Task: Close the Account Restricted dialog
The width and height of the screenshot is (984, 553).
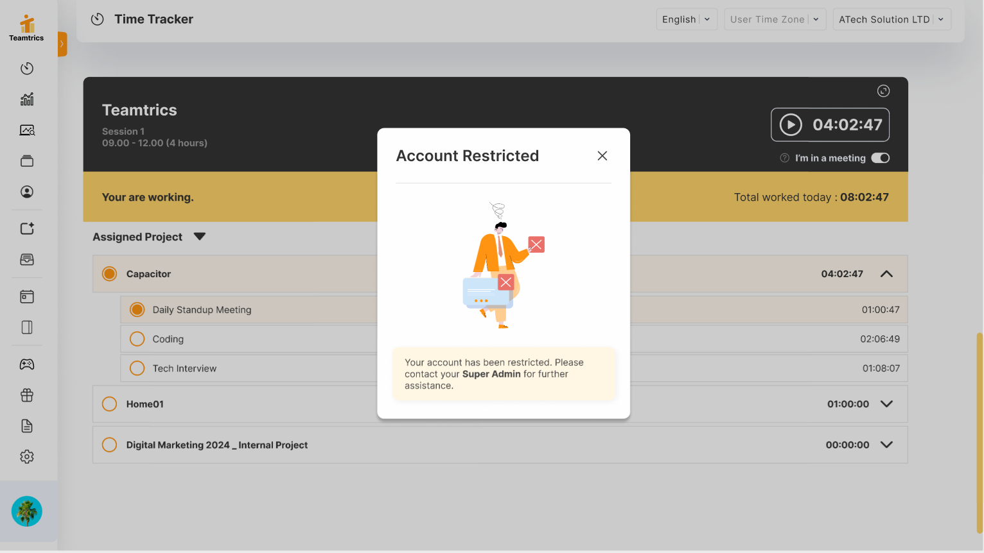Action: click(x=602, y=156)
